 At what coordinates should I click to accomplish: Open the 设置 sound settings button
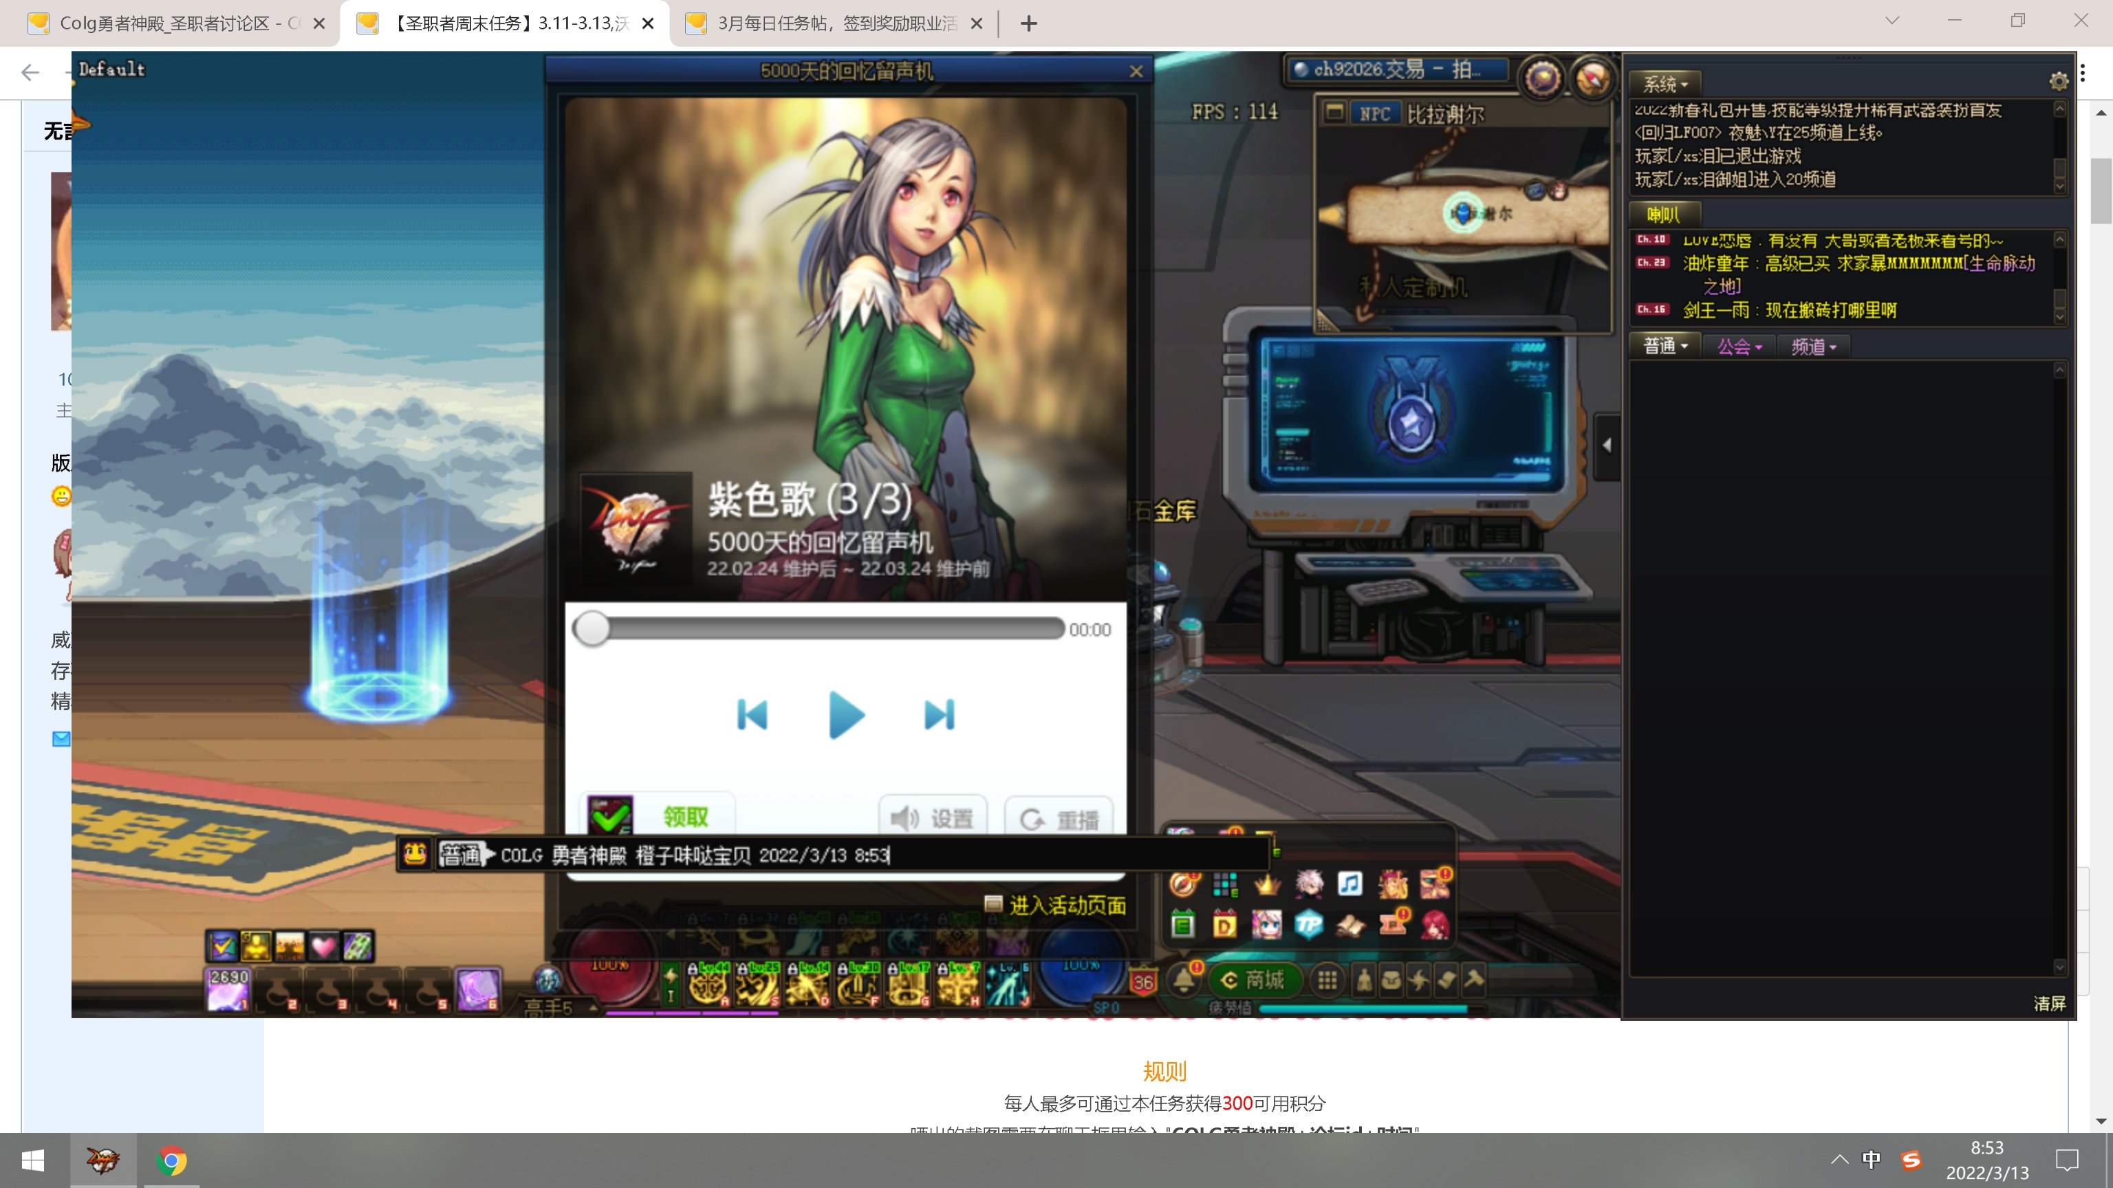point(933,817)
